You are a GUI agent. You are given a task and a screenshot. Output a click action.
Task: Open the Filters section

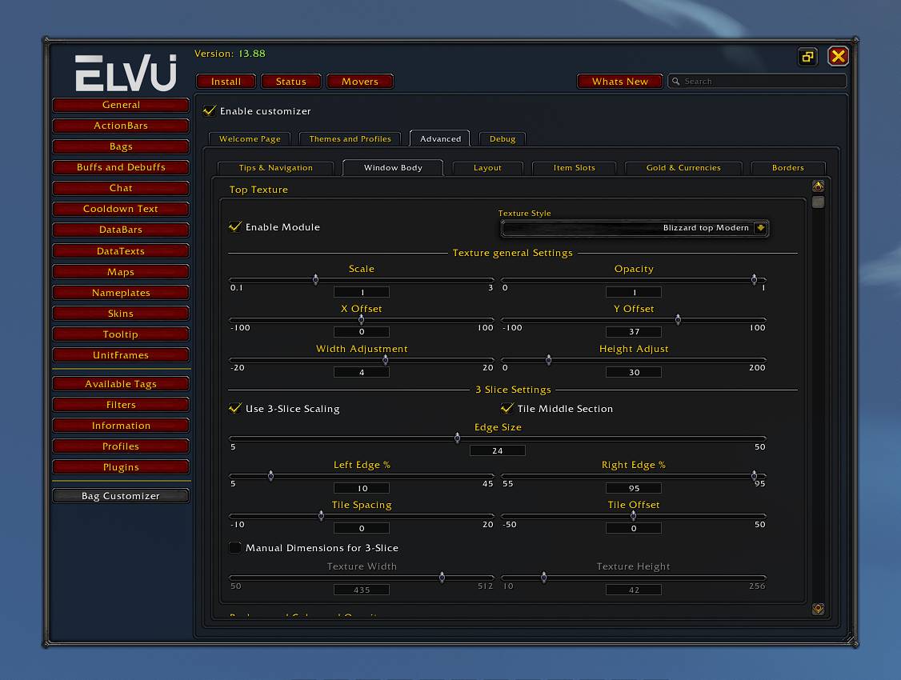(121, 404)
